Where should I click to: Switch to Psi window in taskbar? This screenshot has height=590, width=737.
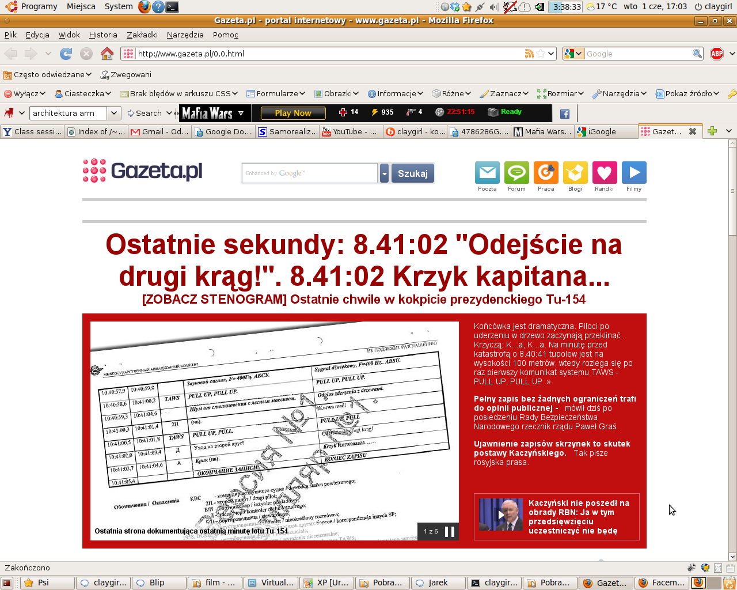pyautogui.click(x=47, y=583)
